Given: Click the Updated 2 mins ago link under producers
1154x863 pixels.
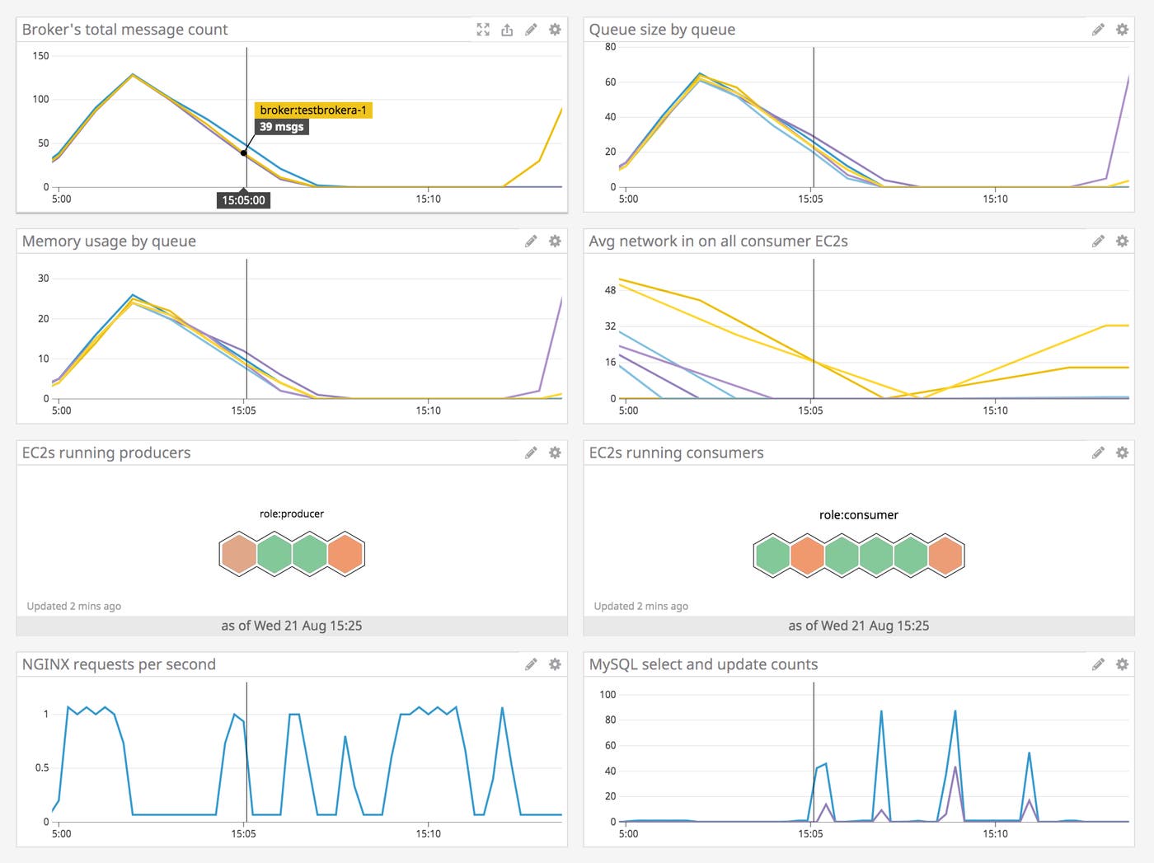Looking at the screenshot, I should point(73,605).
